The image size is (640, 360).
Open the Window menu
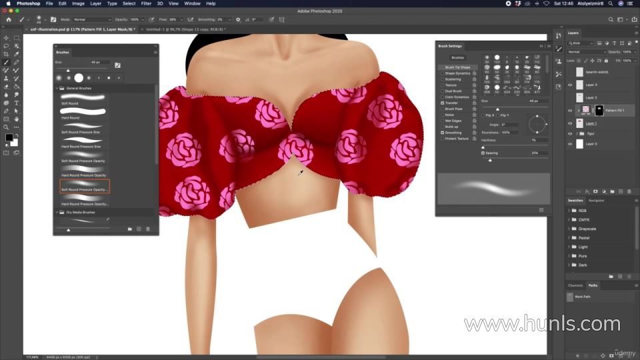pyautogui.click(x=192, y=3)
